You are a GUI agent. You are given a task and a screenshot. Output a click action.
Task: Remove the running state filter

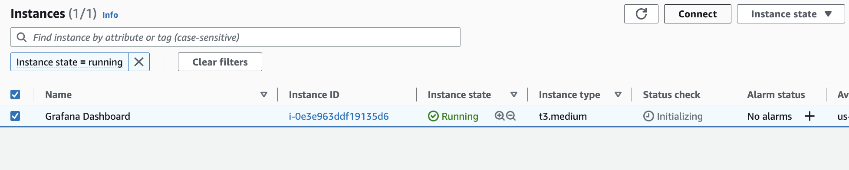click(x=139, y=62)
